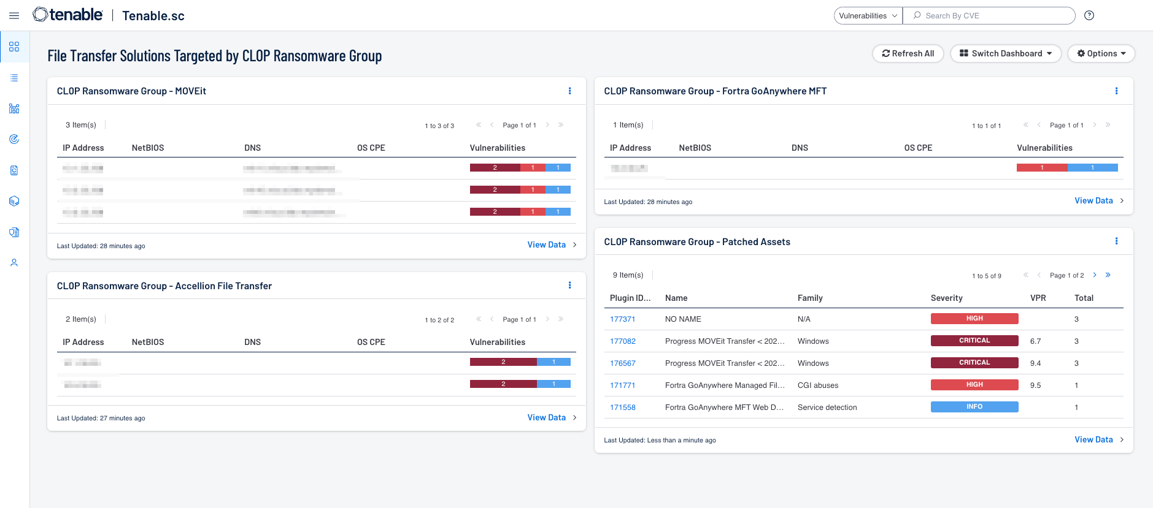Screen dimensions: 1153x508
Task: Jump to first page in Patched Assets
Action: click(x=1026, y=275)
